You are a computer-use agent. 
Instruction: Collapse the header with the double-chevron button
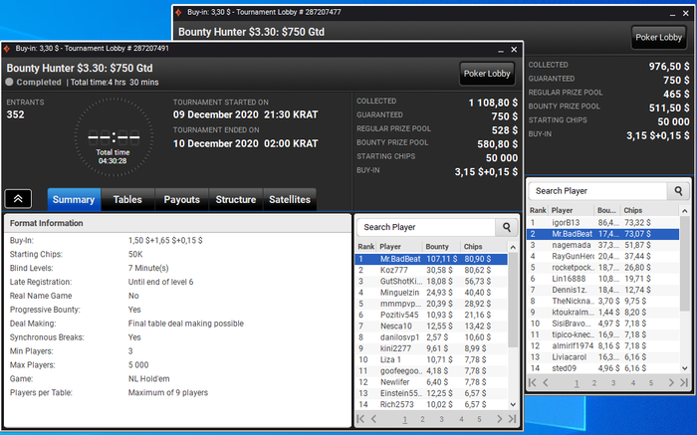(18, 199)
